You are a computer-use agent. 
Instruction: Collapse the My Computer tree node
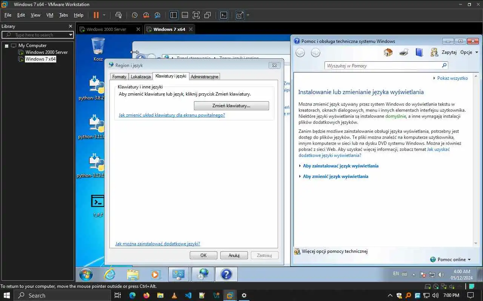pos(6,46)
